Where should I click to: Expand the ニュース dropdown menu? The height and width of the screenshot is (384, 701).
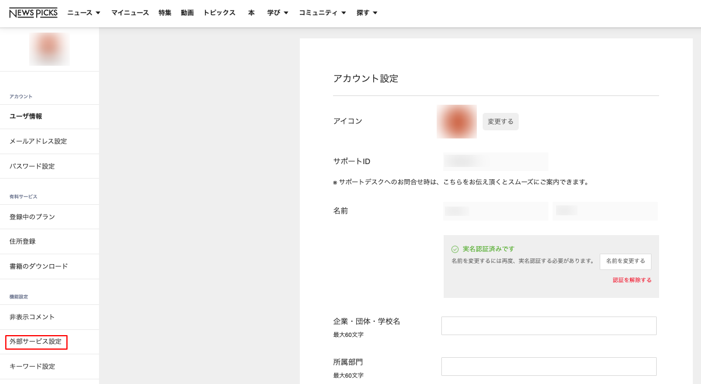83,12
